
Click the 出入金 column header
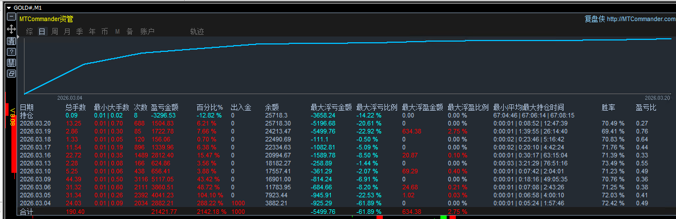tap(241, 107)
